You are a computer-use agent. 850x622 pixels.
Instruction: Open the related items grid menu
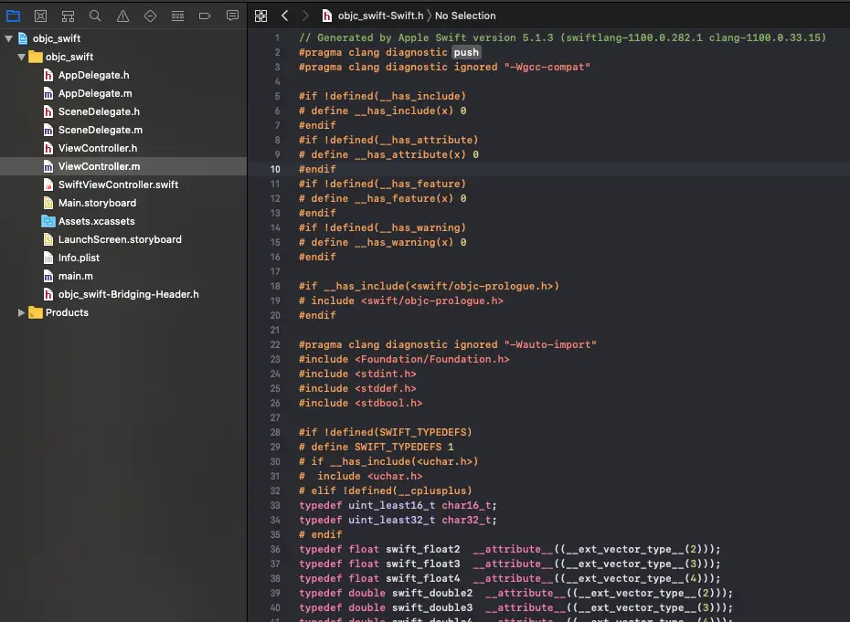260,16
